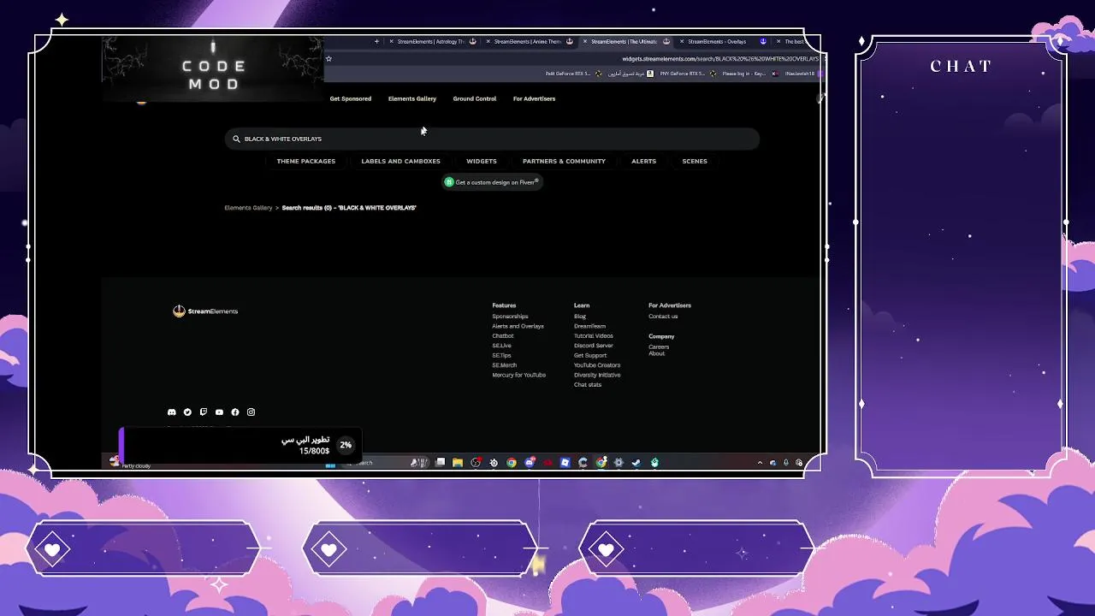The image size is (1095, 616).
Task: Open the About footer link
Action: [656, 353]
